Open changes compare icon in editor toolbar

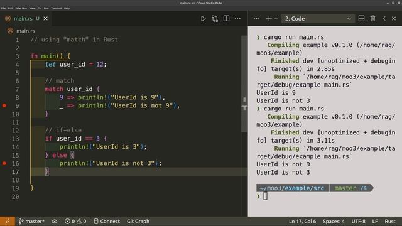(x=215, y=19)
